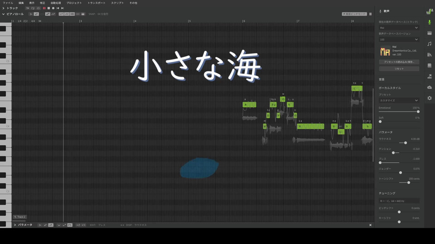Pause playback with the red pause button
The height and width of the screenshot is (244, 435).
[x=44, y=8]
